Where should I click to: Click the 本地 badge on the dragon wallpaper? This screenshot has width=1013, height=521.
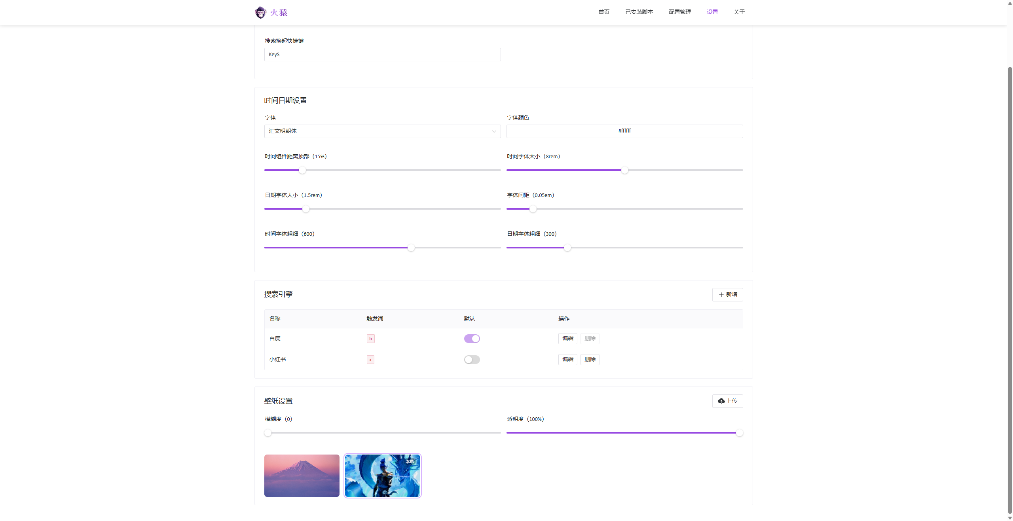(x=410, y=461)
